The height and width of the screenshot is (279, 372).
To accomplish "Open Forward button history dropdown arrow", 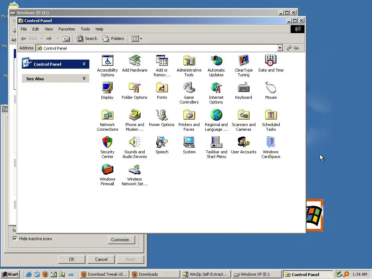I will click(x=58, y=39).
